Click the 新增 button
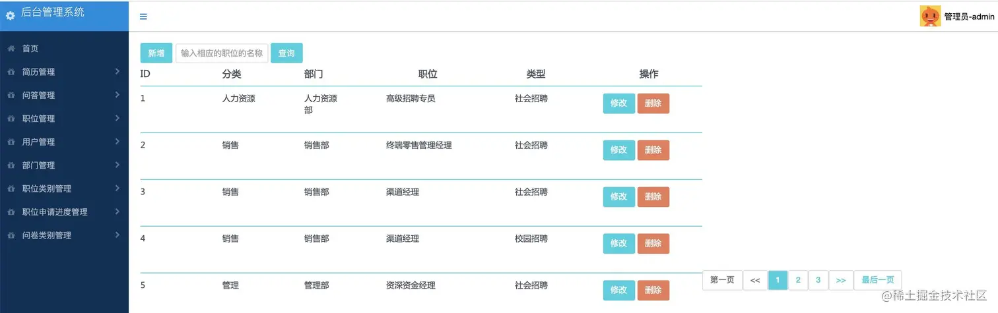 click(156, 53)
